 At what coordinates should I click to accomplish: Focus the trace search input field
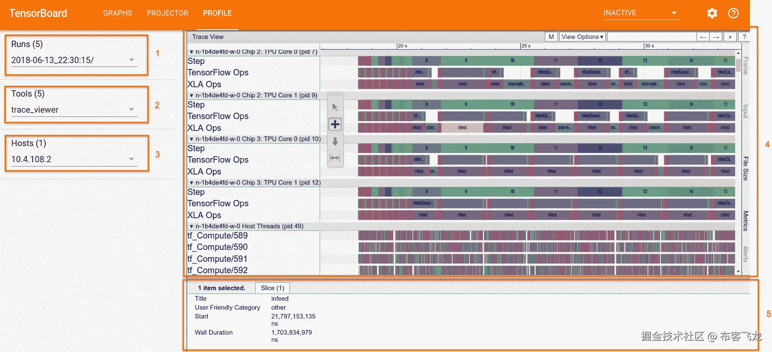(652, 37)
